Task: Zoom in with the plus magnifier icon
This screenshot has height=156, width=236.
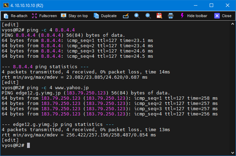Action: [137, 16]
